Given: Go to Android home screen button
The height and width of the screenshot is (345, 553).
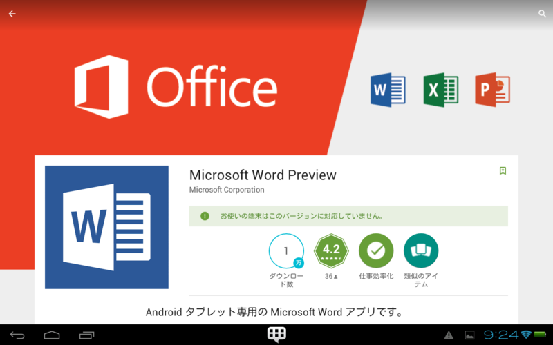Looking at the screenshot, I should [x=52, y=335].
